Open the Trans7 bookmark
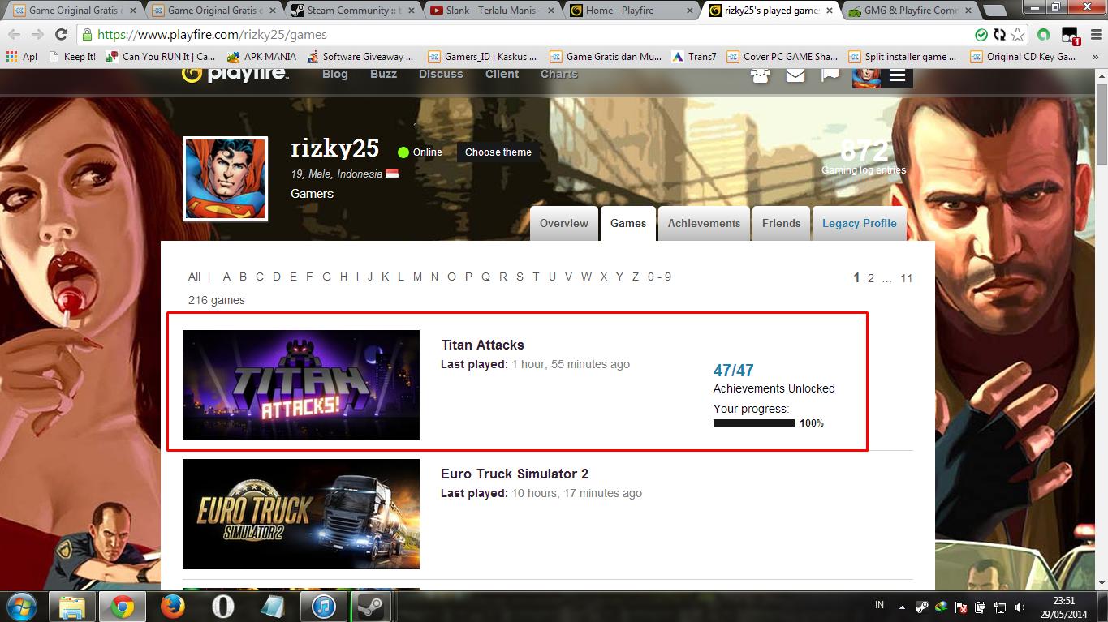The image size is (1108, 622). (x=693, y=57)
